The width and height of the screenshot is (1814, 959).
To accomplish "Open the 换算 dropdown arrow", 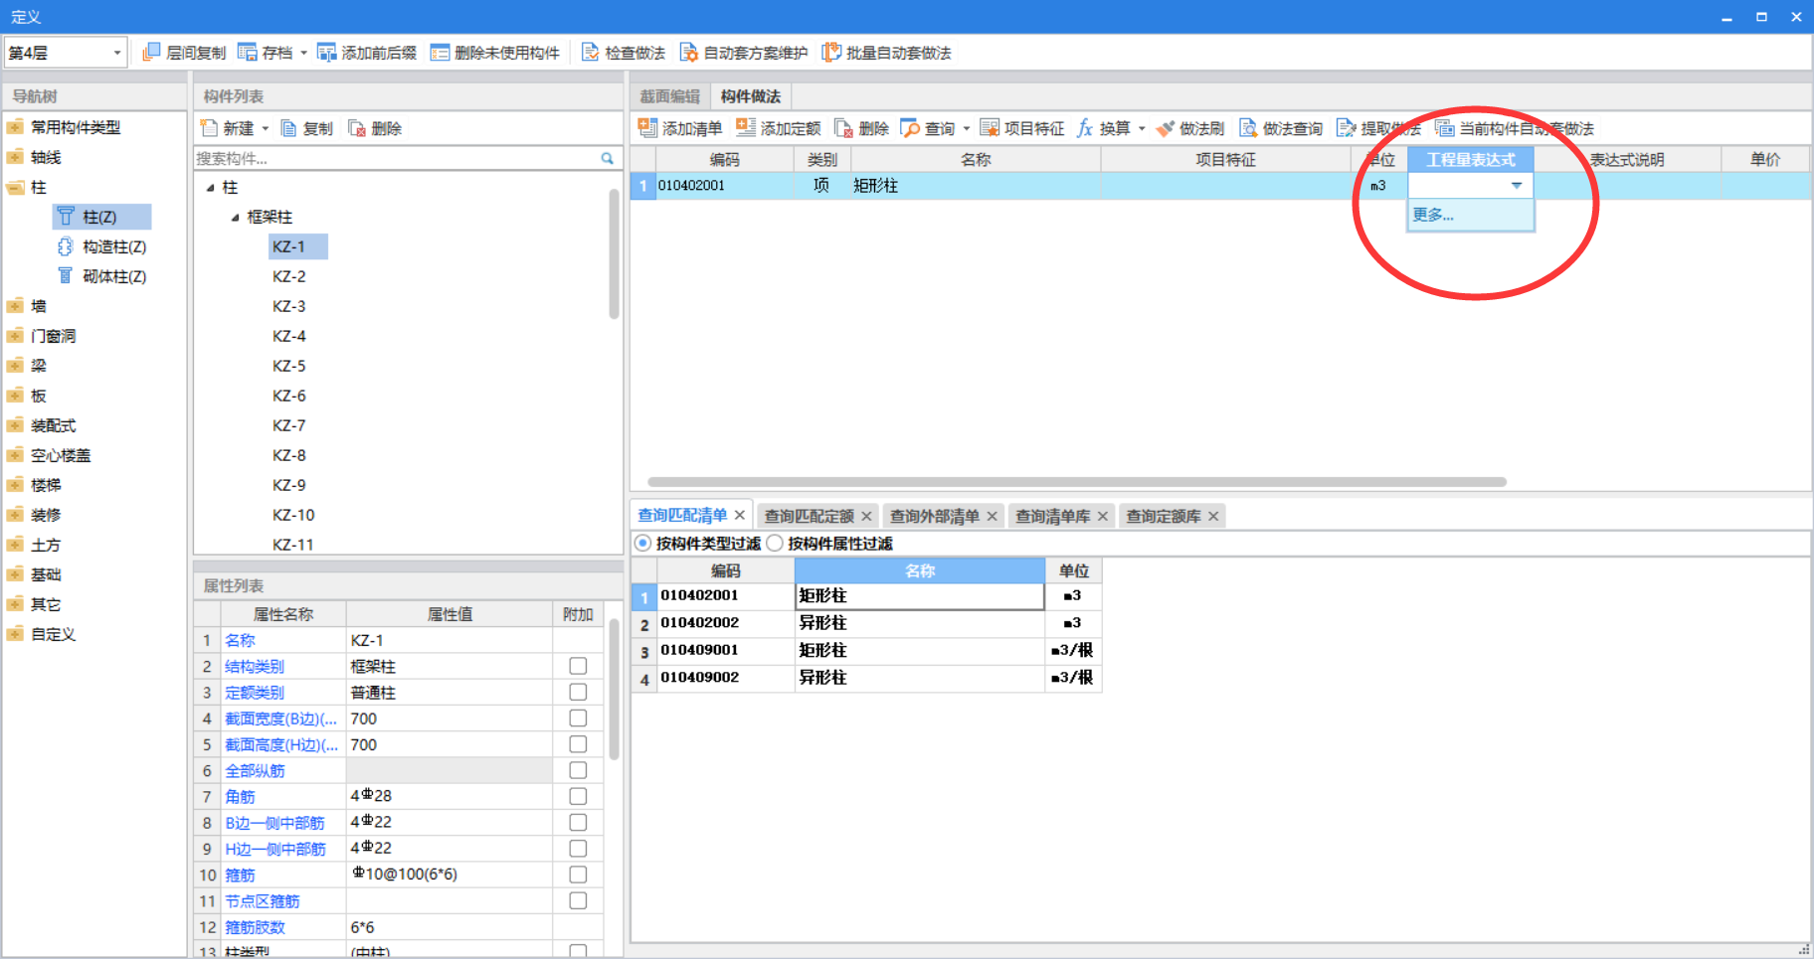I will point(1142,128).
